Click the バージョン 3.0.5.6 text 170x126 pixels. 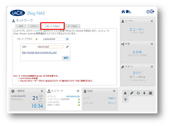click(x=137, y=80)
